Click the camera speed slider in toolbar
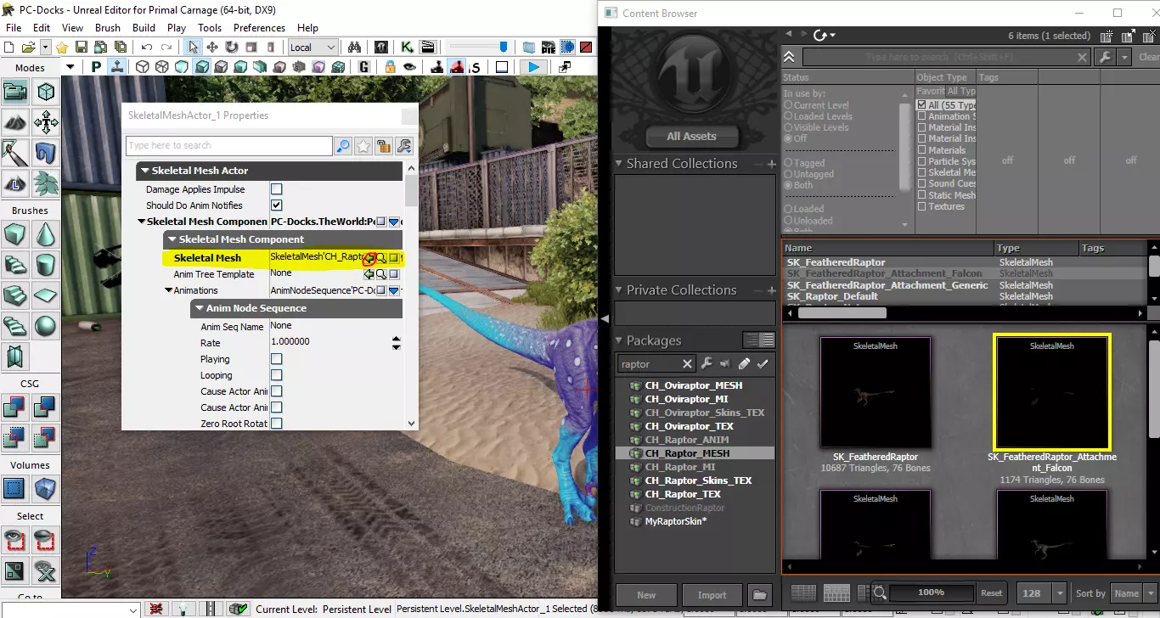 477,48
